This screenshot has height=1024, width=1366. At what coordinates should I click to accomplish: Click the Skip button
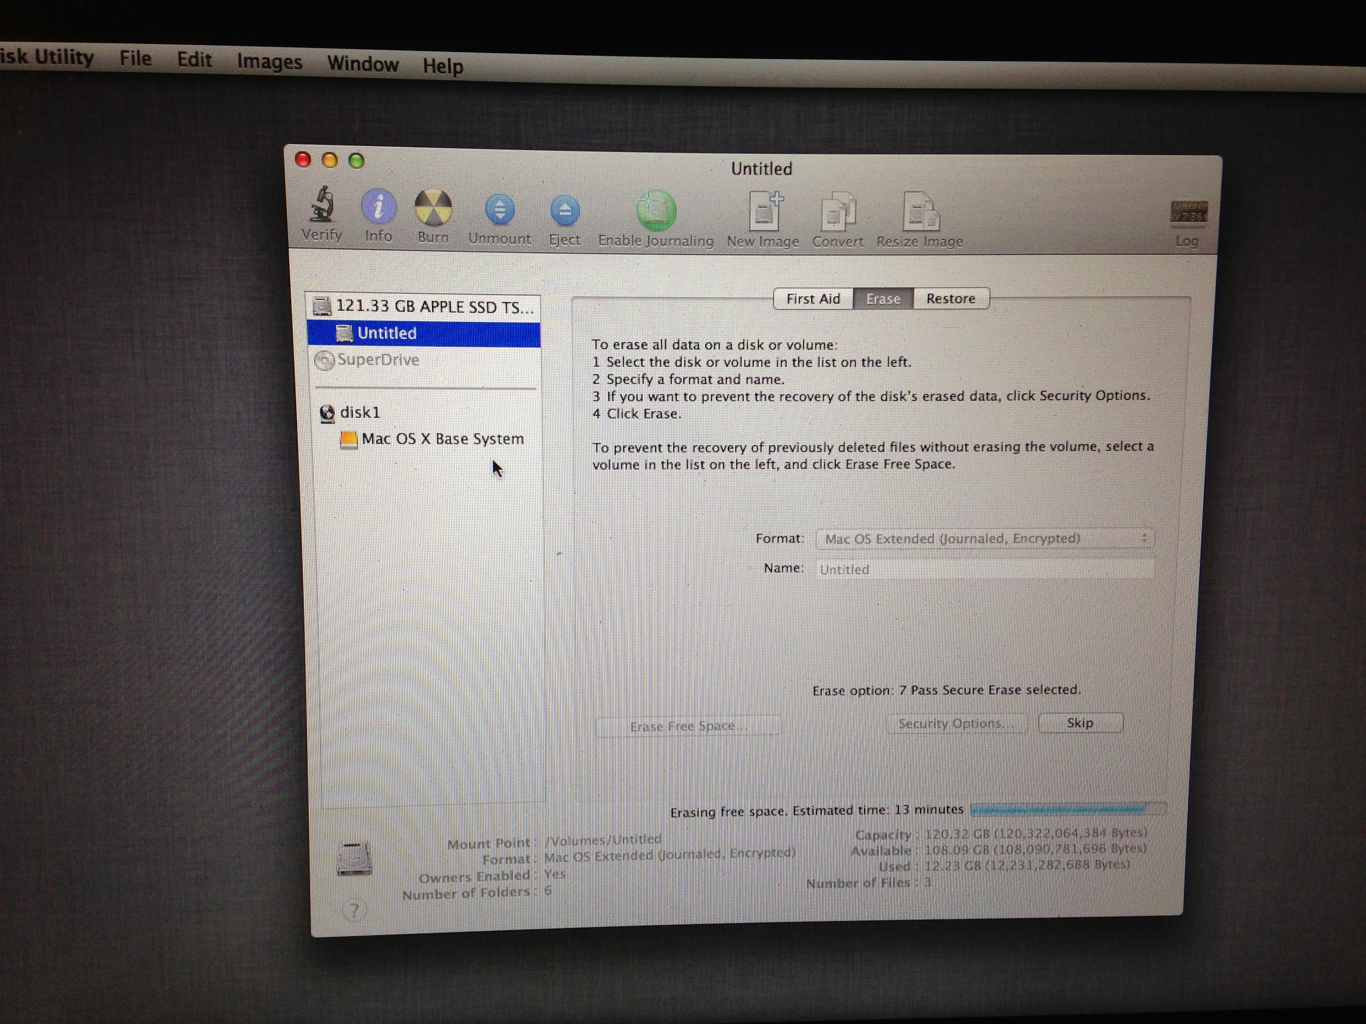click(1081, 723)
